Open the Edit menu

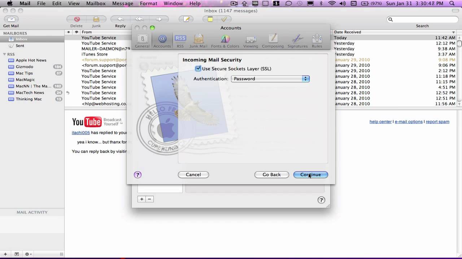pyautogui.click(x=57, y=4)
